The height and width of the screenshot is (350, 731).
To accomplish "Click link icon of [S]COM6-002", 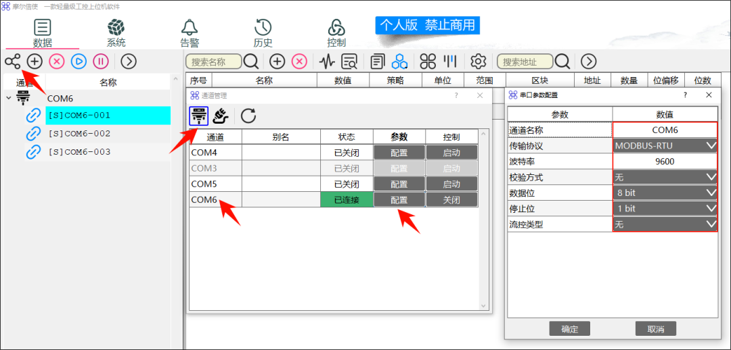I will tap(33, 134).
